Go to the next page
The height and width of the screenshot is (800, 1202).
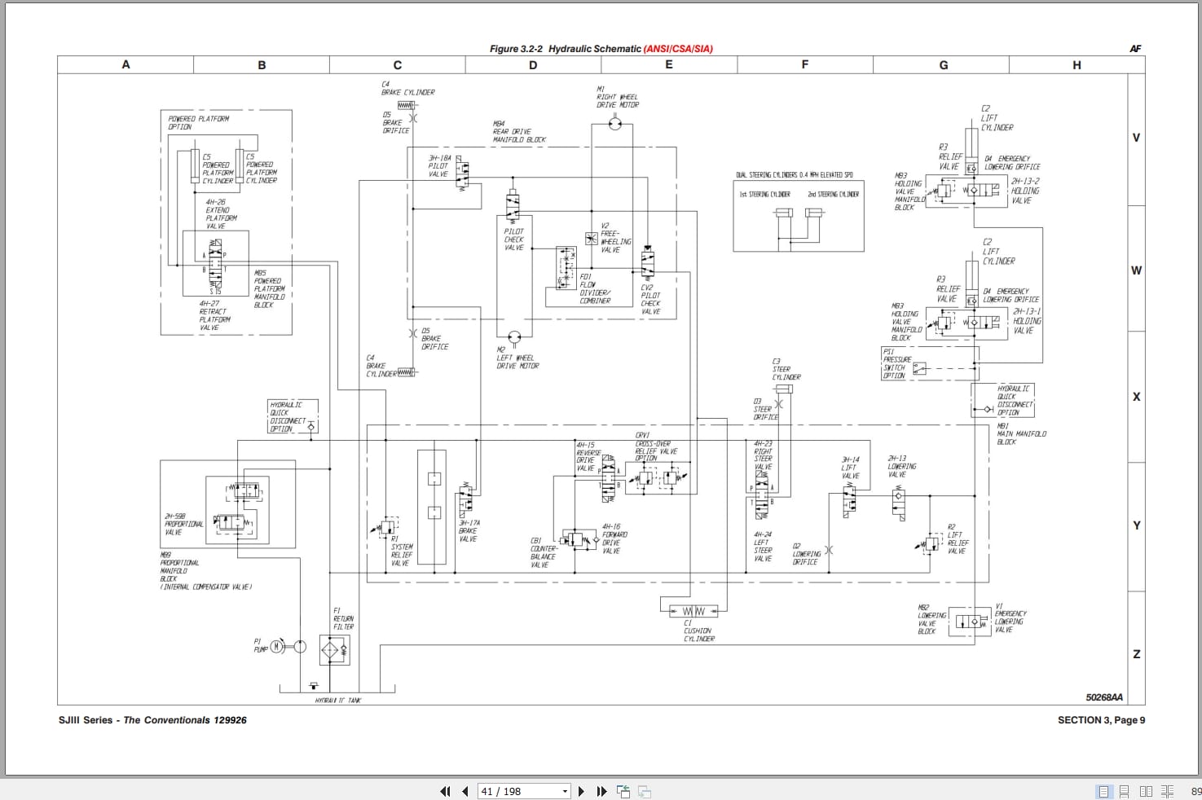click(x=581, y=791)
